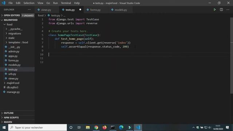The height and width of the screenshot is (131, 233).
Task: Show hidden system tray icons
Action: click(193, 127)
